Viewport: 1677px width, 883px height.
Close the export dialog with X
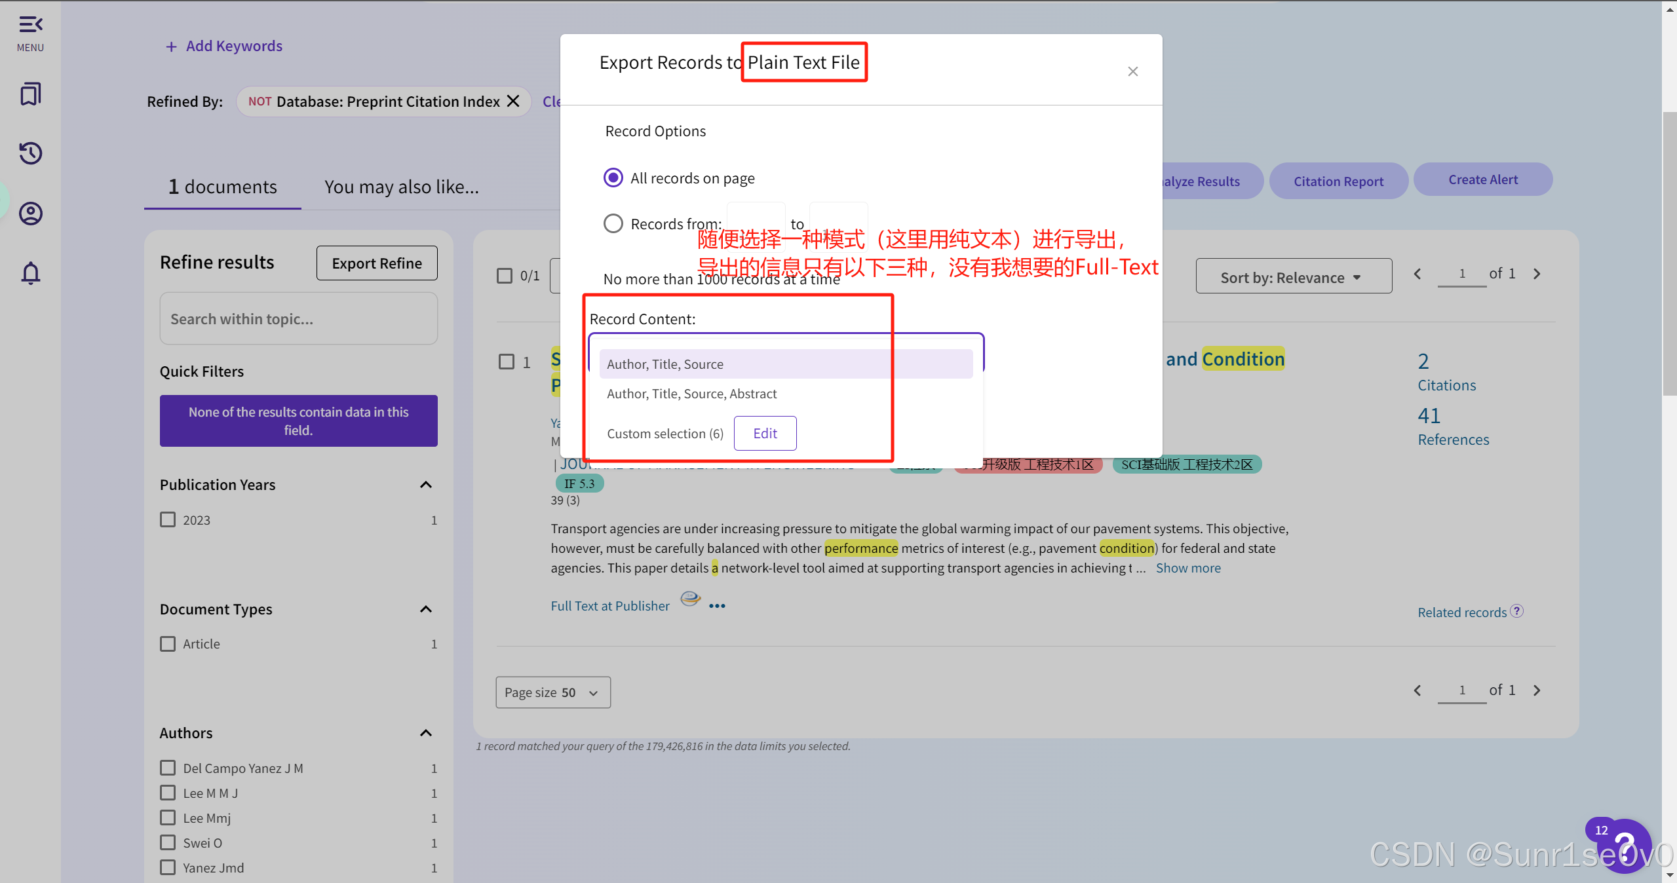tap(1132, 71)
